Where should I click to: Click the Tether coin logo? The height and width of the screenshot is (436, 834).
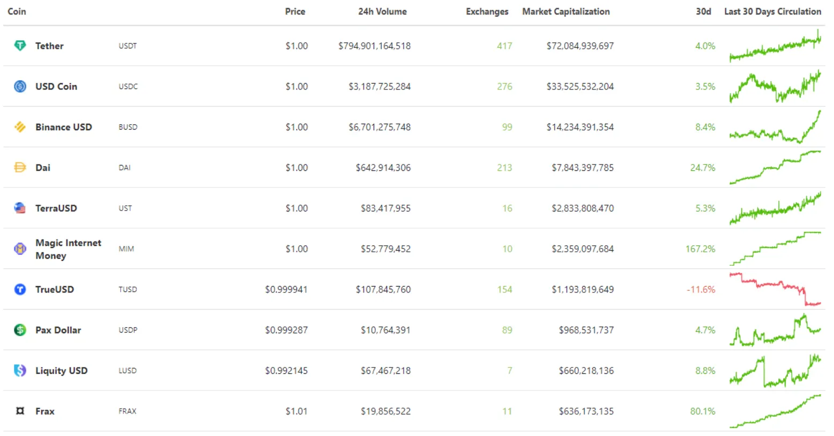[20, 46]
